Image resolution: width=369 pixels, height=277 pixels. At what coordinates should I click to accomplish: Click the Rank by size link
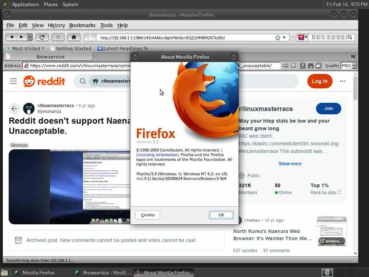tap(326, 193)
